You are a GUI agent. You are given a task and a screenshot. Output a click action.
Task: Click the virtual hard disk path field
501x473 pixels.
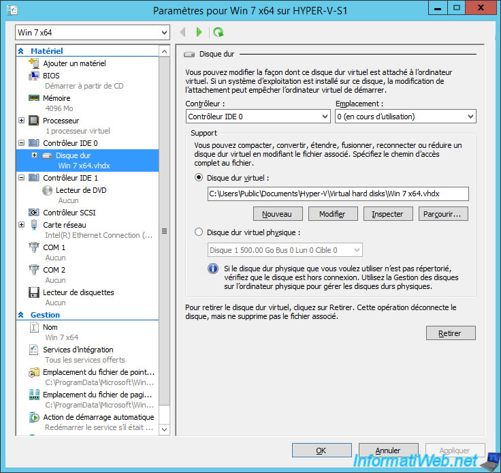[x=338, y=194]
